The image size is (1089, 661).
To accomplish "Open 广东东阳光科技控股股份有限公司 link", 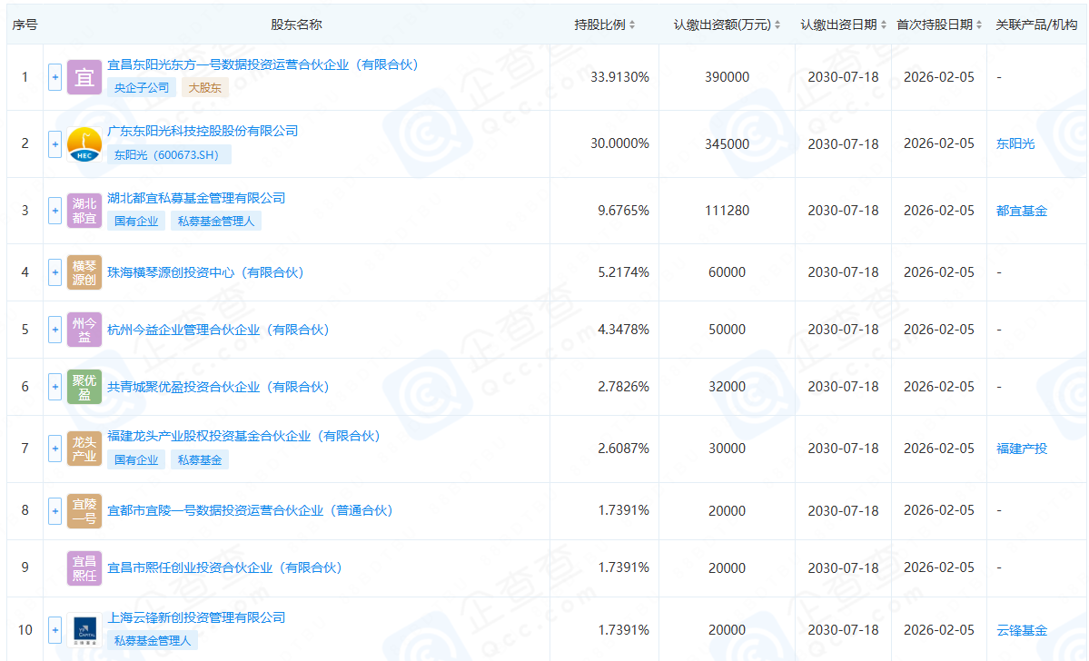I will tap(203, 131).
